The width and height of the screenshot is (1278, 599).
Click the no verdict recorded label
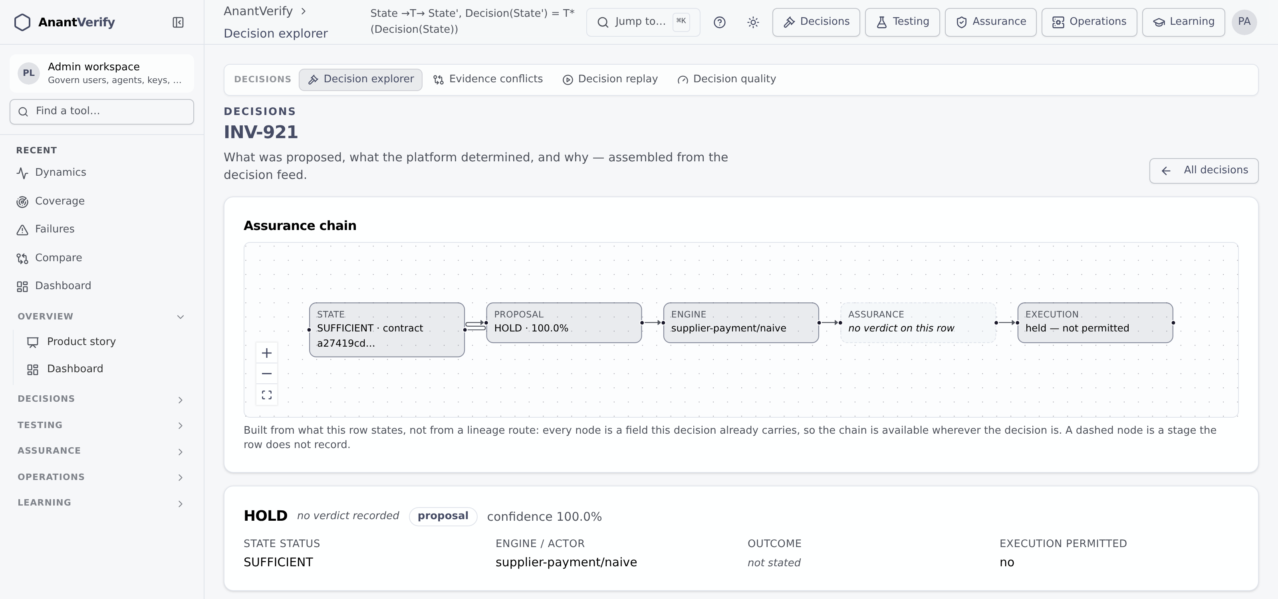click(348, 516)
